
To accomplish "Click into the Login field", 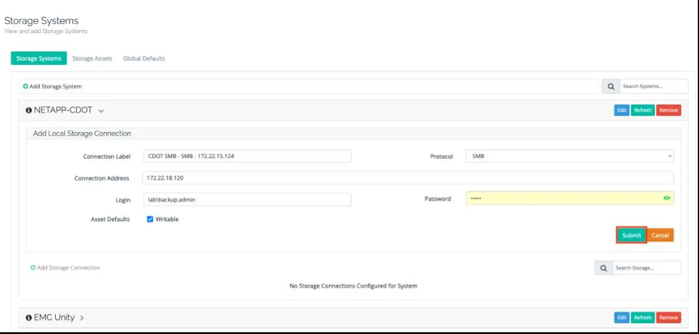I will pos(247,200).
